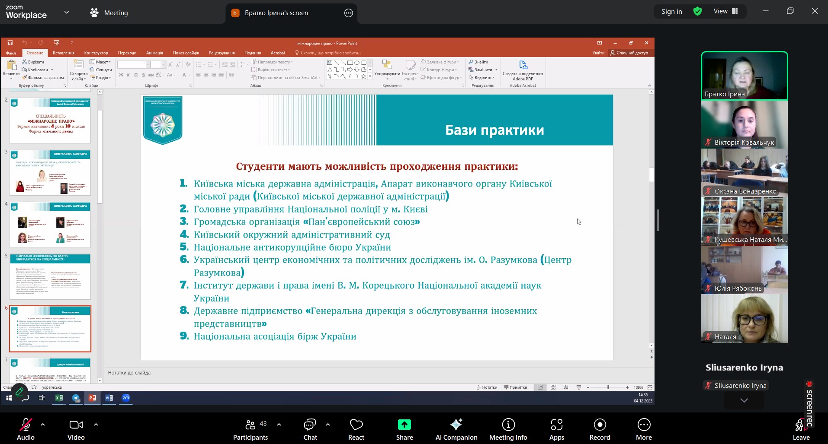This screenshot has height=444, width=828.
Task: Open AI Companion
Action: [x=456, y=429]
